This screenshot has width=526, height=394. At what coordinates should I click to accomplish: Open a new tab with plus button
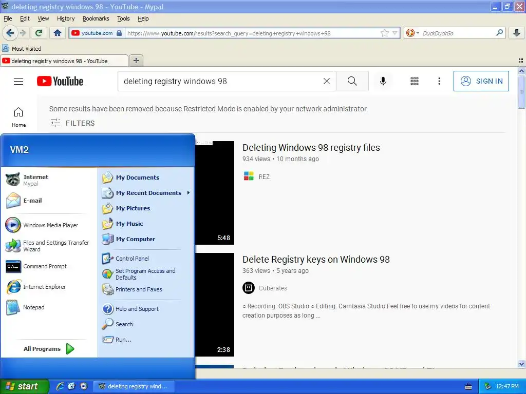pos(136,61)
